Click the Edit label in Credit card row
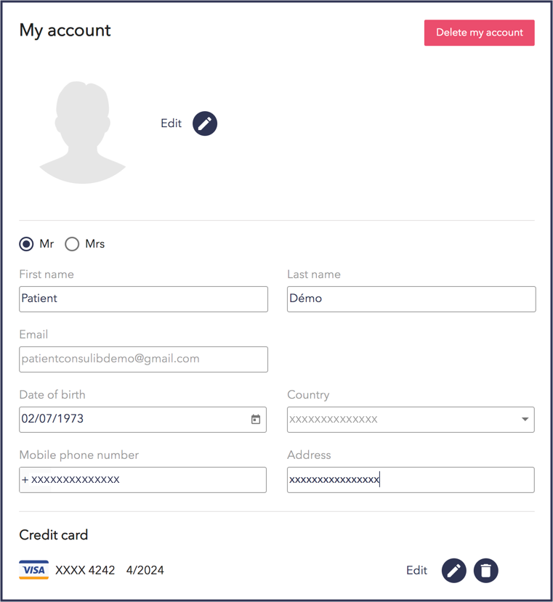553x602 pixels. click(x=416, y=571)
